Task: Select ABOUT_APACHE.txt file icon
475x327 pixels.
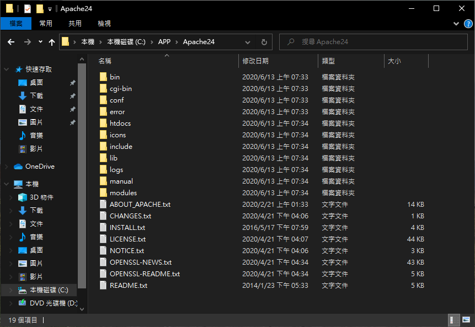Action: tap(103, 205)
